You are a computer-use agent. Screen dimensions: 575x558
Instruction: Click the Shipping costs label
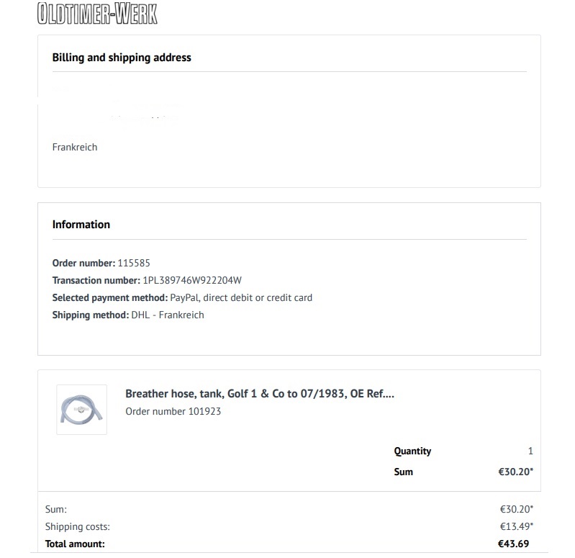[78, 526]
